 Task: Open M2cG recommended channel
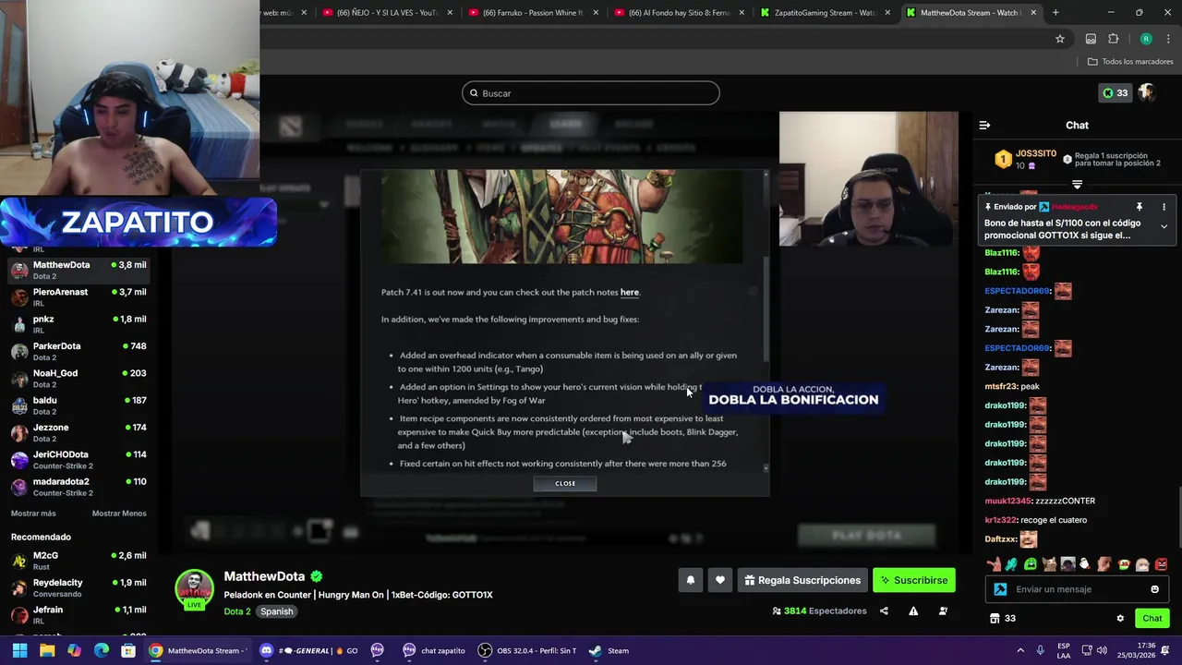click(x=78, y=561)
